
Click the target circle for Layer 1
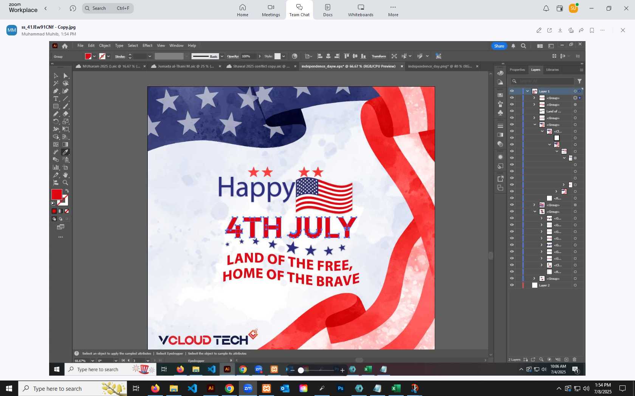click(575, 91)
